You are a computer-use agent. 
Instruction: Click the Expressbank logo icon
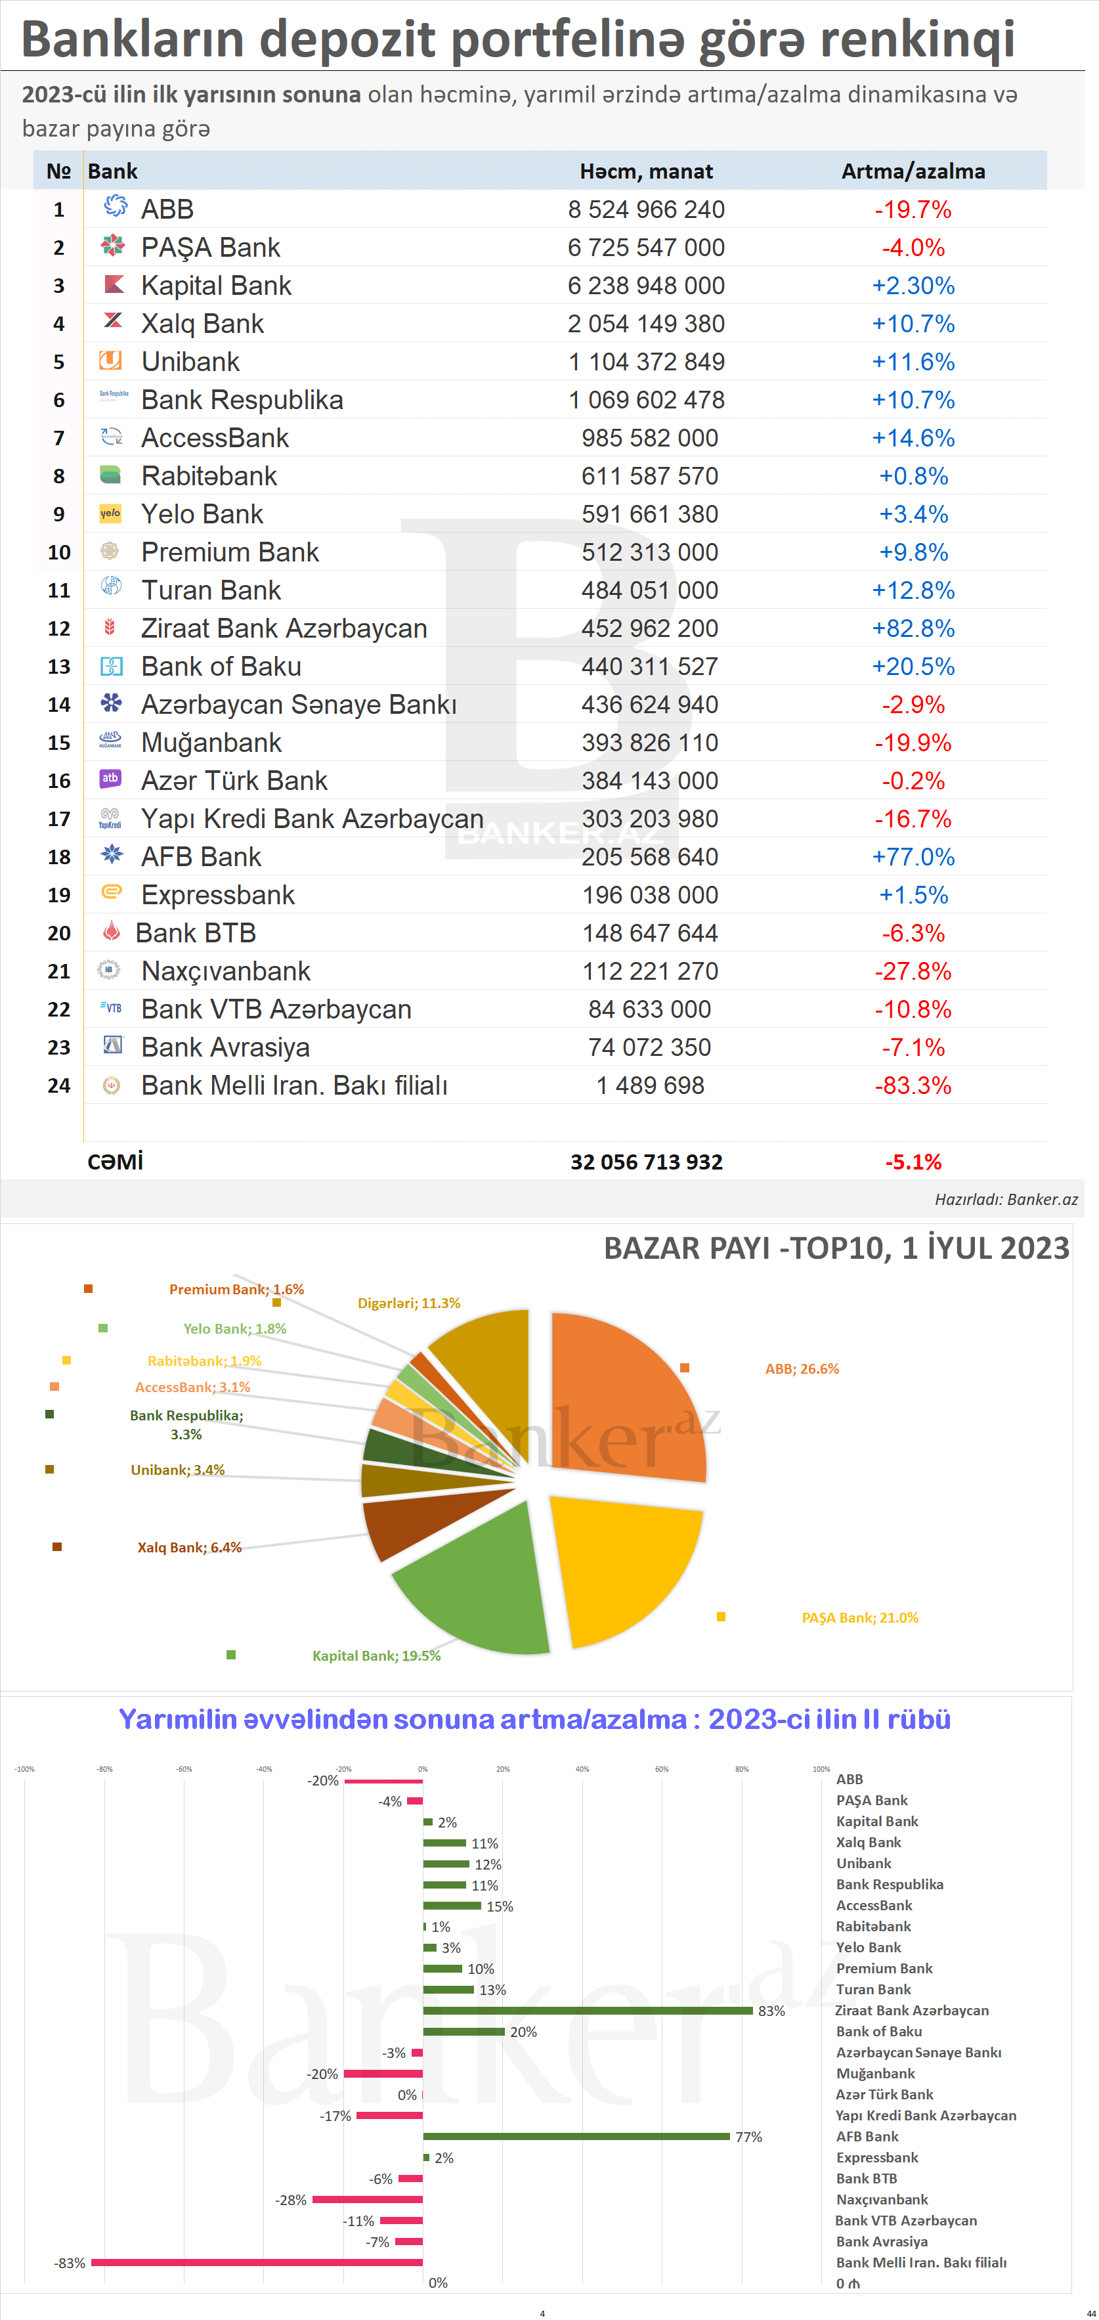[112, 892]
